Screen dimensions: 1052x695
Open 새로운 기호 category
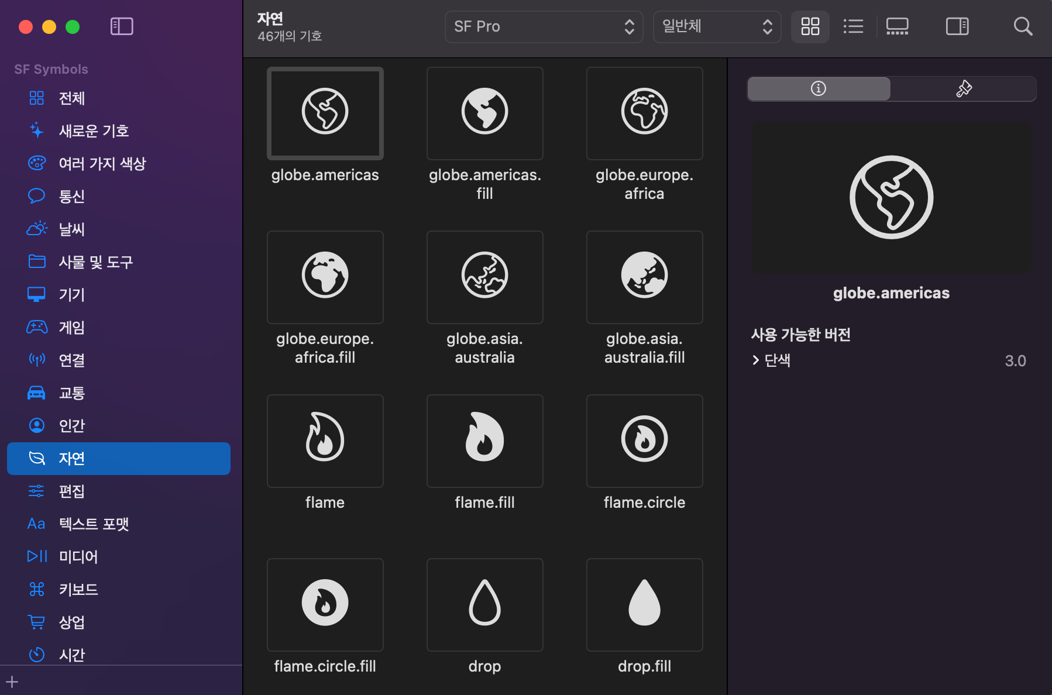[119, 131]
